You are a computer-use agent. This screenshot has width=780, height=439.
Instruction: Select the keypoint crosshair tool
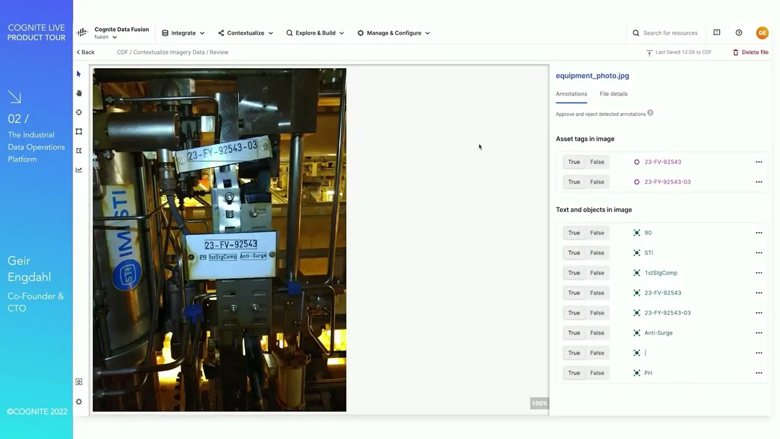pyautogui.click(x=79, y=112)
